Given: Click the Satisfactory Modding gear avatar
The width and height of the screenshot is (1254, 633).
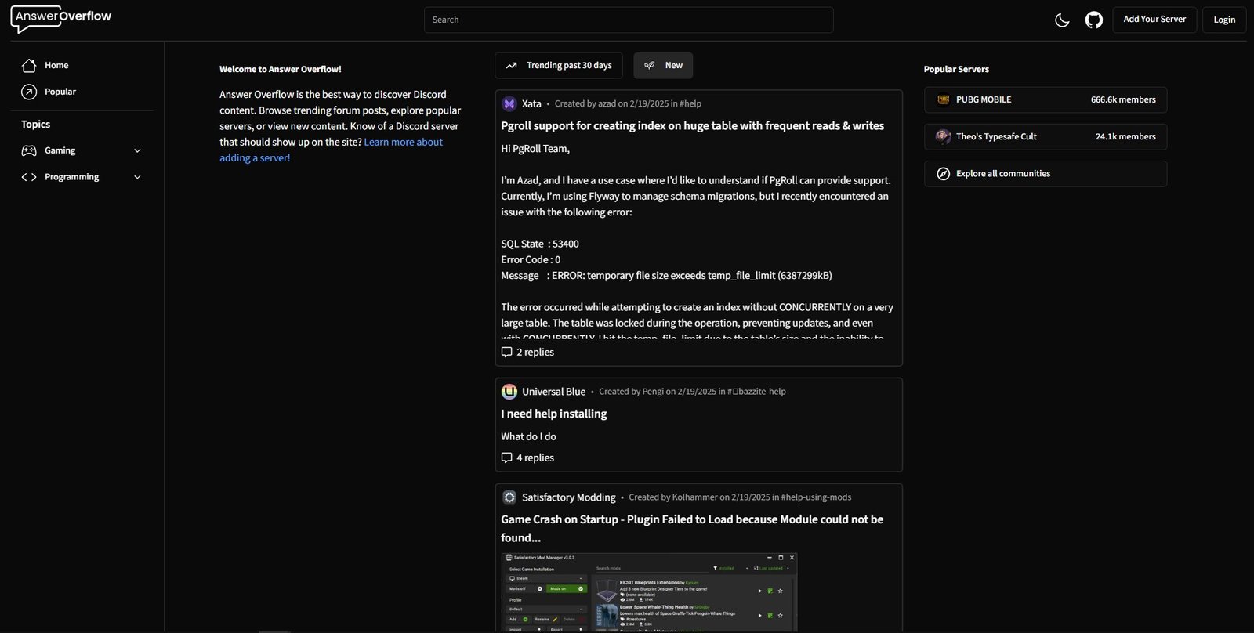Looking at the screenshot, I should coord(509,497).
